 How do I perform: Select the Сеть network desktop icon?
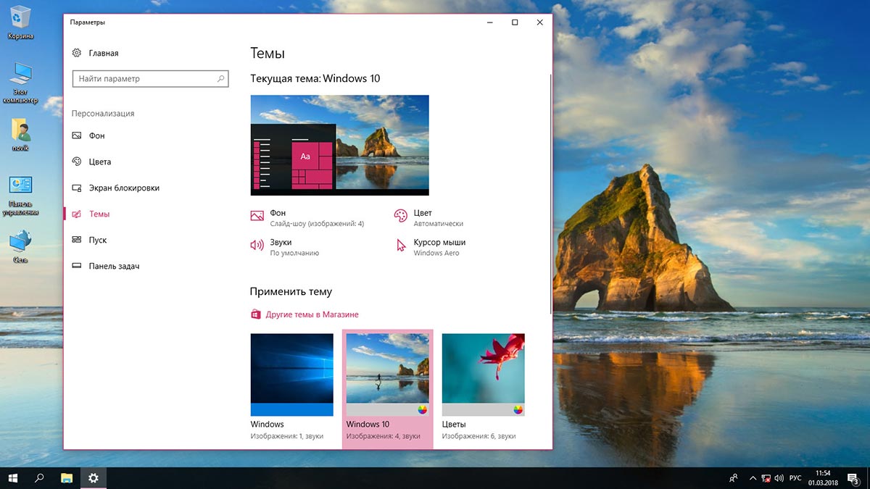tap(20, 246)
